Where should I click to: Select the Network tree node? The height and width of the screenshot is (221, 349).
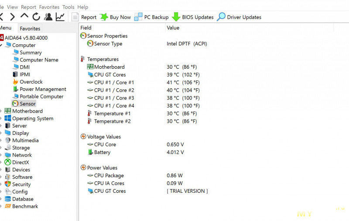(22, 155)
